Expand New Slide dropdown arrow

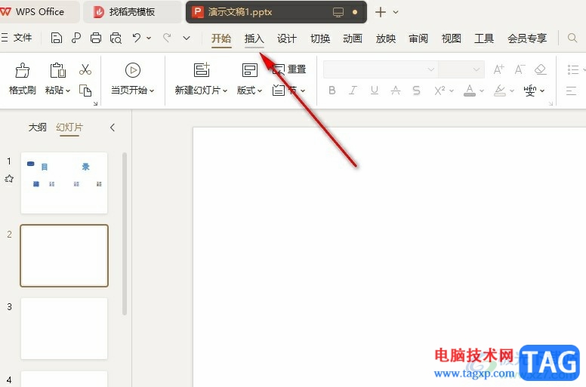[225, 91]
